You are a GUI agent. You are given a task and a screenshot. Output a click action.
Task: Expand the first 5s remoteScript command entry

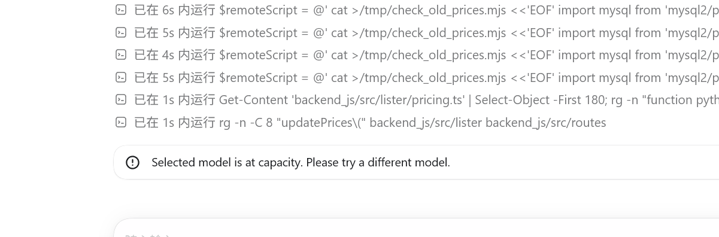(417, 32)
